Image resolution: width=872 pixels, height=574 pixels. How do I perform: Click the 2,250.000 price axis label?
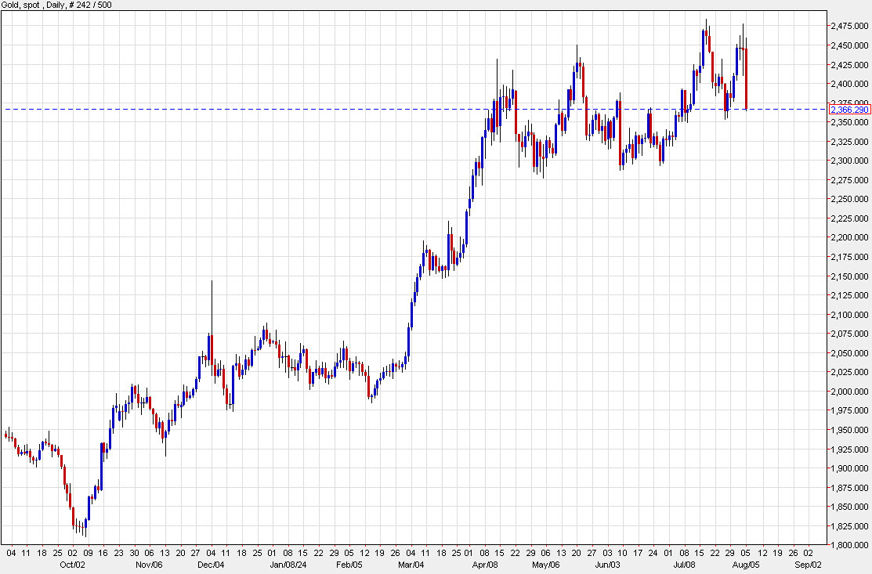point(849,199)
